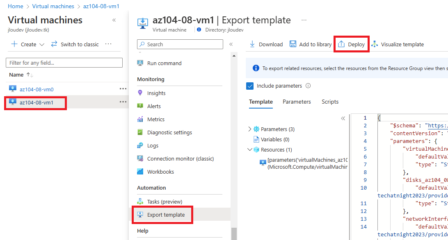Switch to the Template tab
This screenshot has height=240, width=448.
[261, 102]
